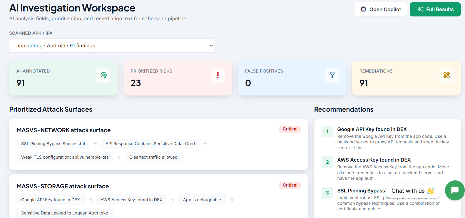Click the Sensitive Data Leaked to Logcat chip
Viewport: 465px width, 218px height.
[65, 213]
